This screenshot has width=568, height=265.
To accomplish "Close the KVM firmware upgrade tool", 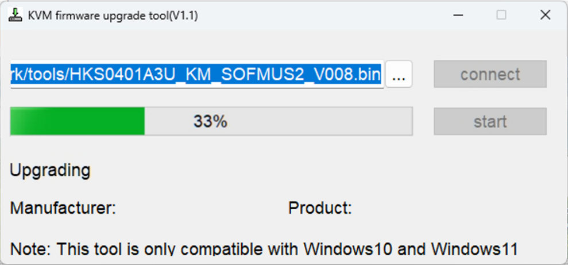I will pyautogui.click(x=545, y=15).
